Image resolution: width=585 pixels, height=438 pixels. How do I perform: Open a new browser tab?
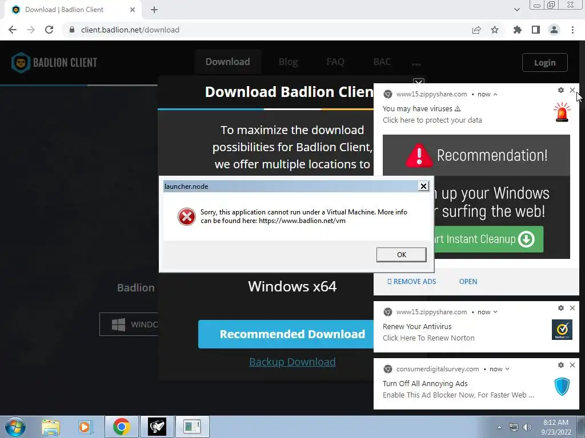(154, 10)
